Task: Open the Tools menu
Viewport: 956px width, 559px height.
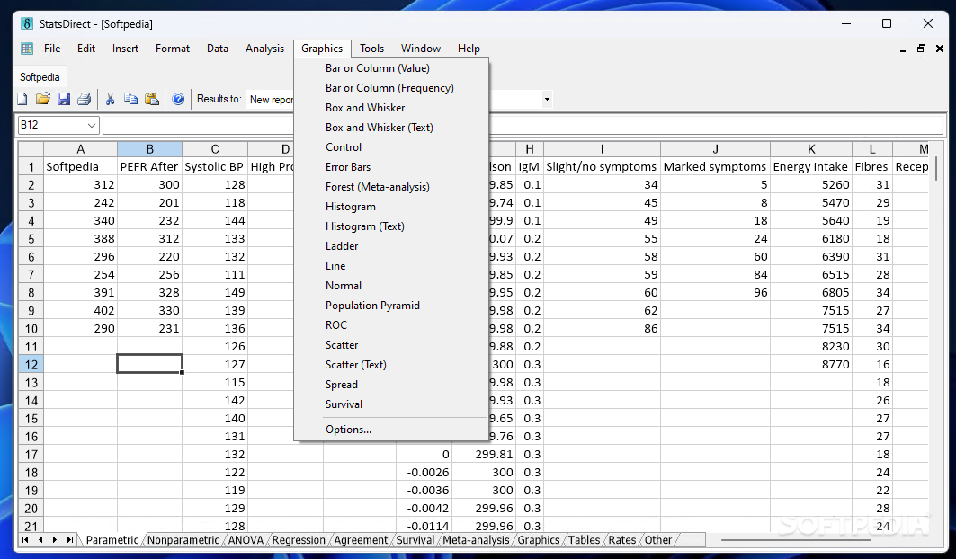Action: pyautogui.click(x=371, y=49)
